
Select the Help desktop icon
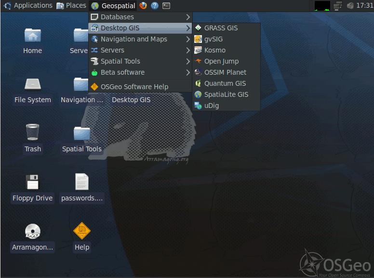coord(82,231)
